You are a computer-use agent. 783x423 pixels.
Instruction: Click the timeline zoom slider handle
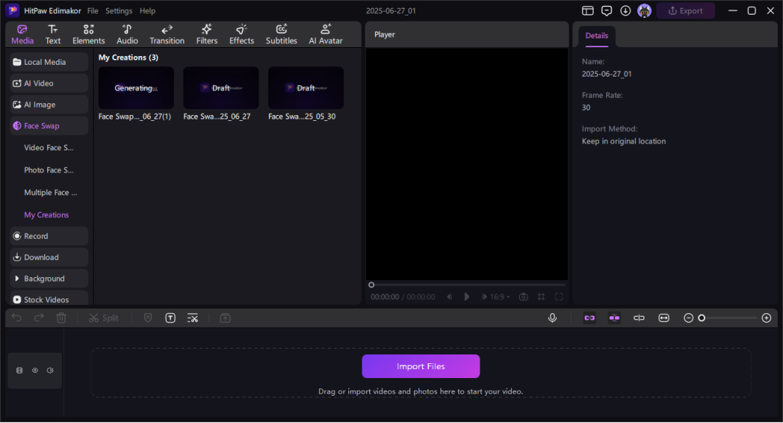(701, 318)
